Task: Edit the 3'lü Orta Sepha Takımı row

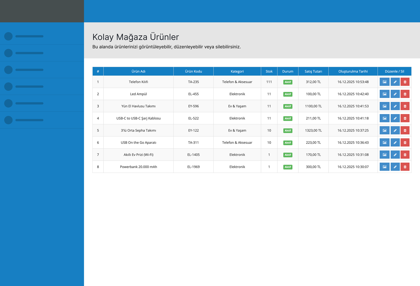Action: point(395,130)
